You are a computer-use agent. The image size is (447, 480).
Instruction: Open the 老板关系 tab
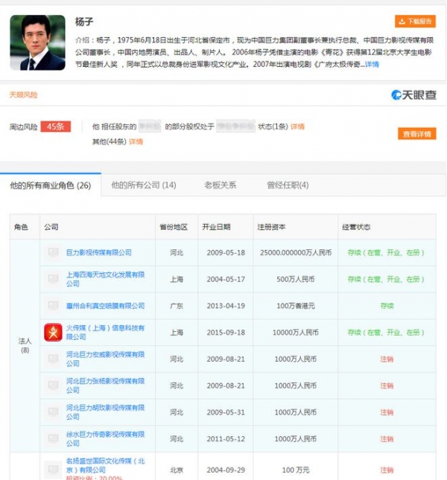coord(221,185)
